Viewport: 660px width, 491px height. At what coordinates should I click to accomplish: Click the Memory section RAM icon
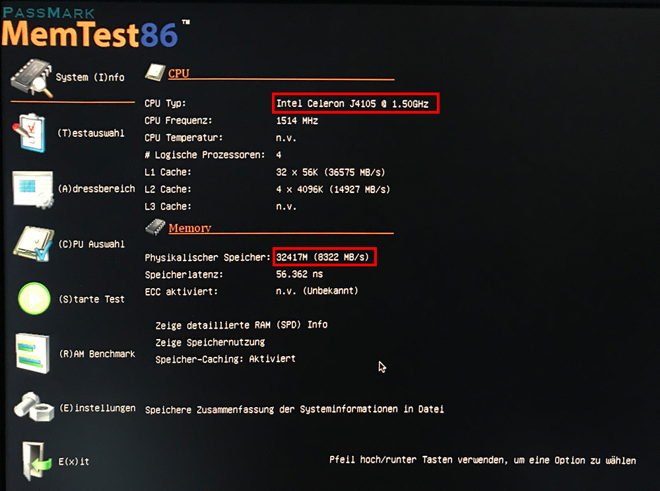[155, 227]
